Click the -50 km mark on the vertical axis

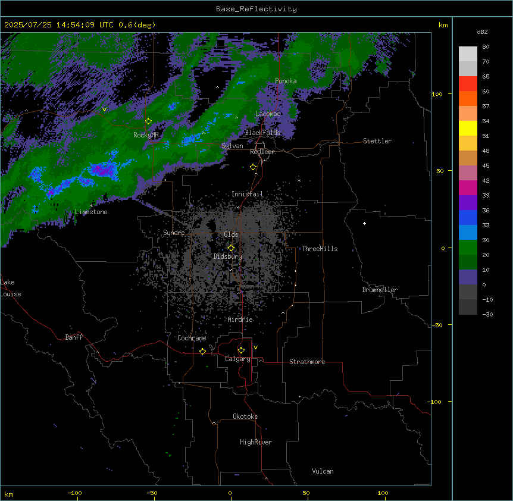click(x=437, y=325)
